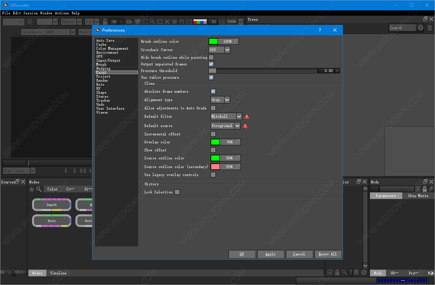Select the Color tab in Nodes panel

(x=52, y=189)
